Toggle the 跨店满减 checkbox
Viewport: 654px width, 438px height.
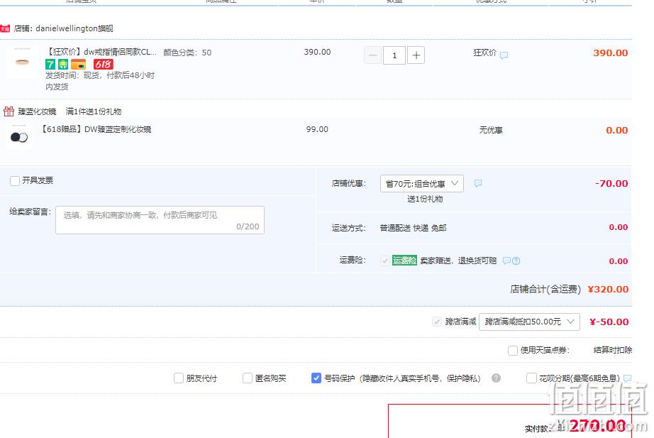pos(437,322)
